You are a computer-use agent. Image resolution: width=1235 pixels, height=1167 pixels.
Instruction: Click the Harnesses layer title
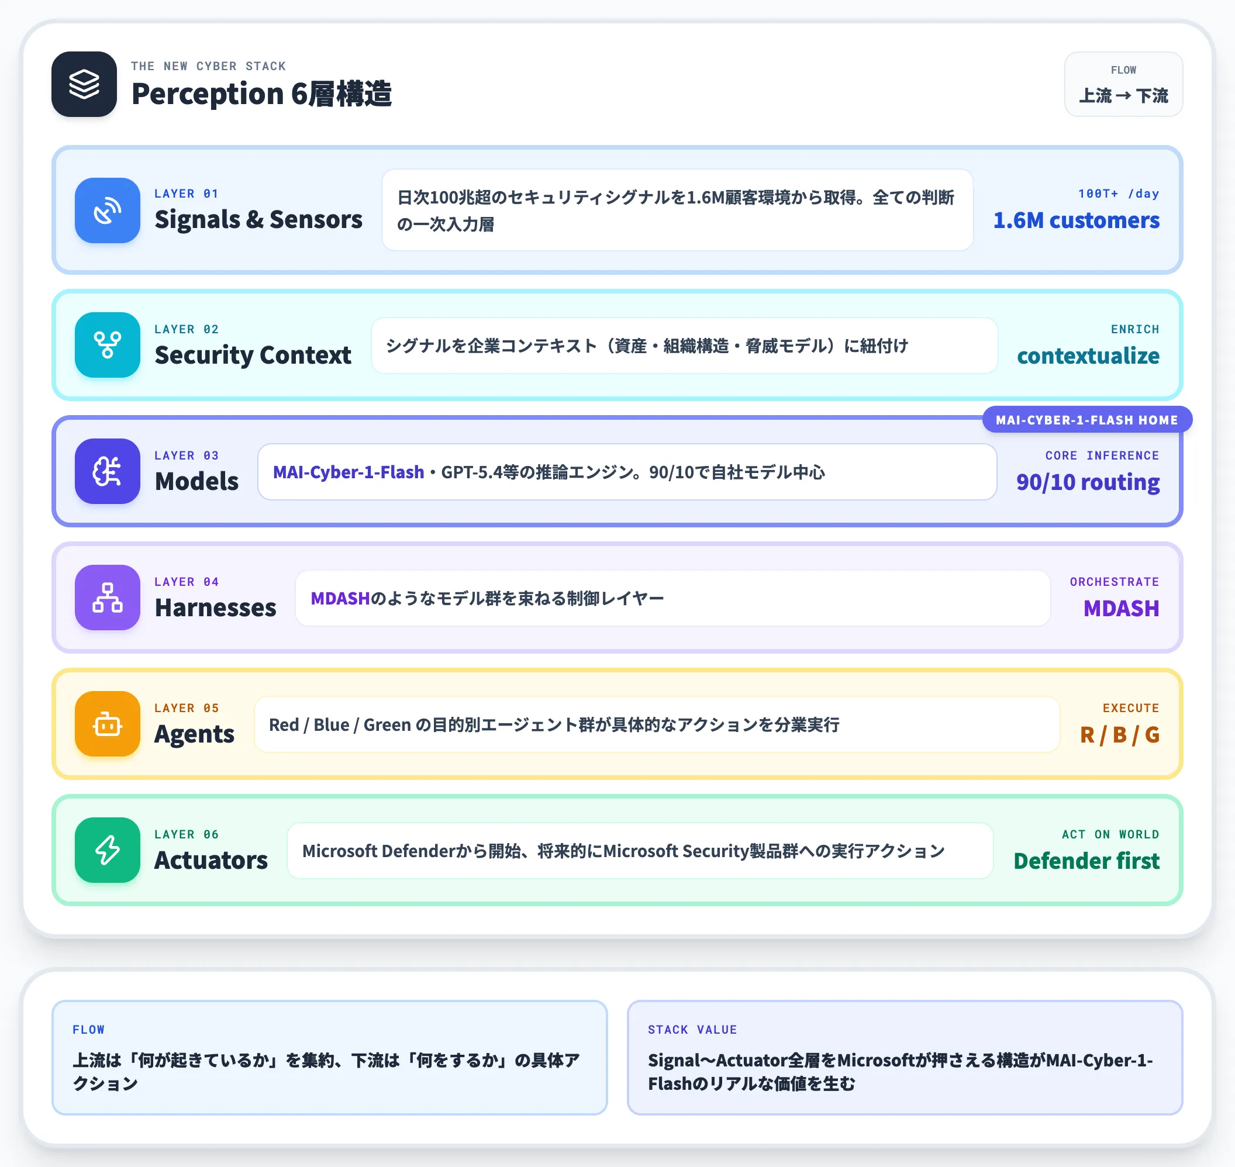[215, 607]
